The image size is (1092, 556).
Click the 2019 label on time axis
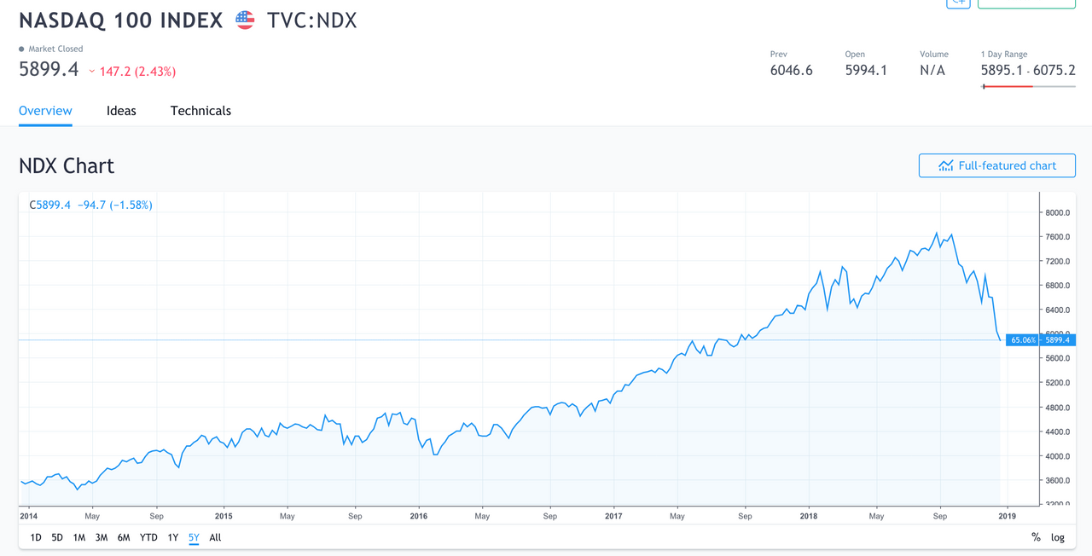tap(1007, 516)
